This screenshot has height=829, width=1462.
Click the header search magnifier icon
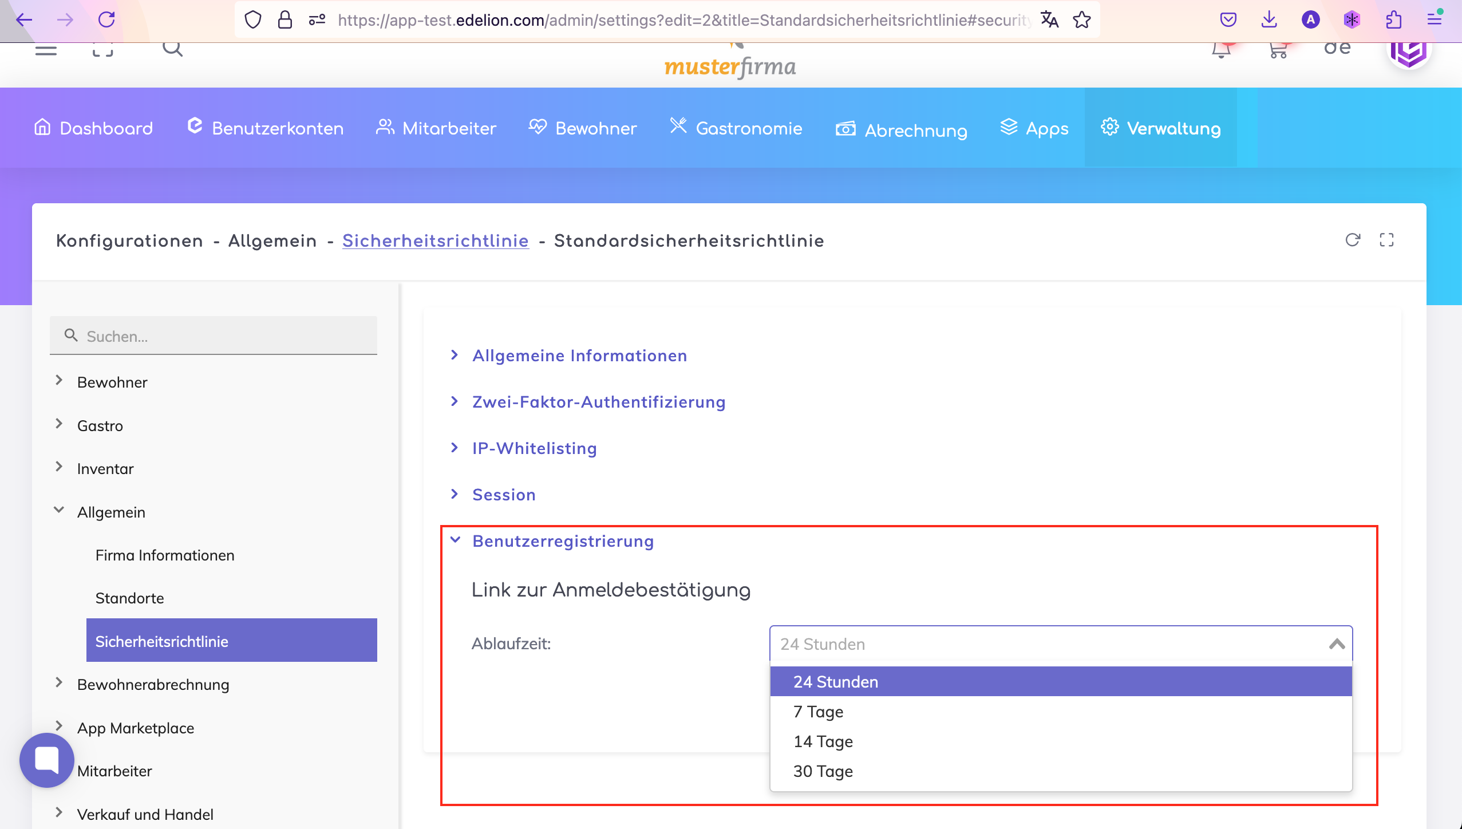point(172,49)
